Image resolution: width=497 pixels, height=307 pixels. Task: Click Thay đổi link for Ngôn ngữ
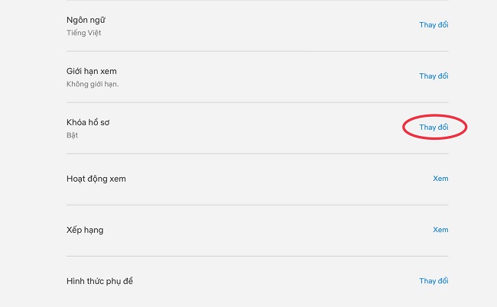coord(434,25)
